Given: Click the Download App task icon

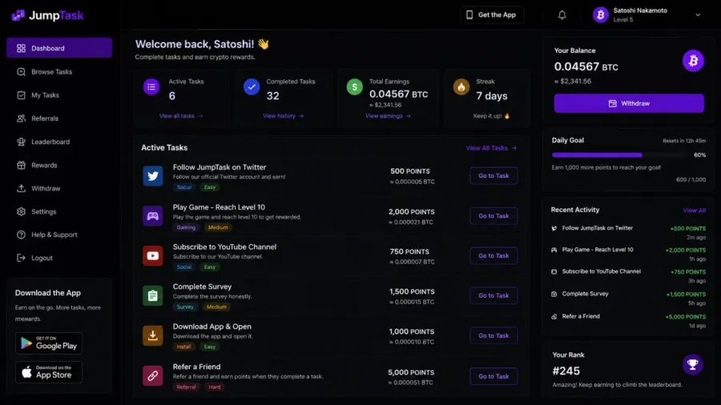Looking at the screenshot, I should pyautogui.click(x=153, y=335).
